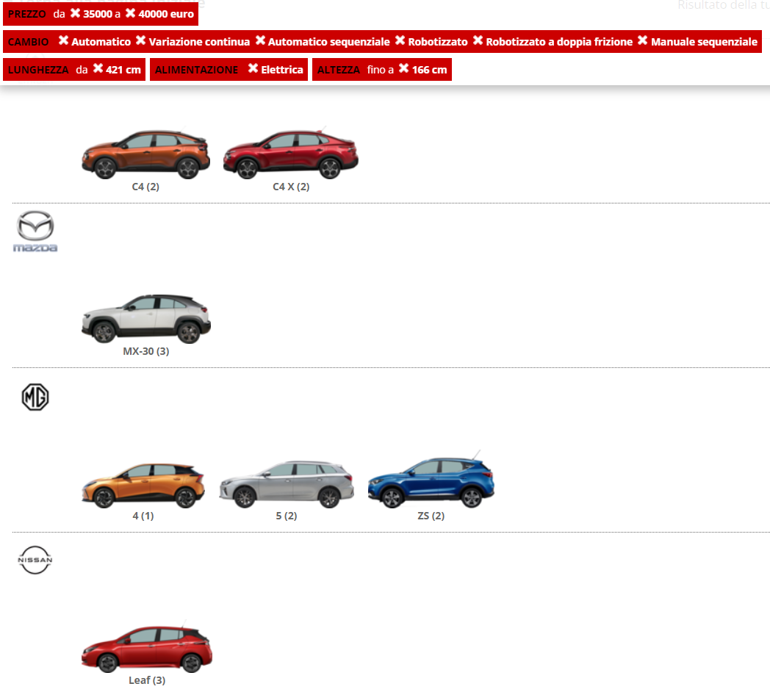Remove the 421 cm length filter
770x692 pixels.
tap(98, 69)
